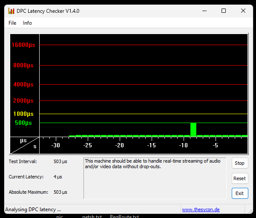
Task: Click the -20 seconds time axis label
Action: [119, 146]
